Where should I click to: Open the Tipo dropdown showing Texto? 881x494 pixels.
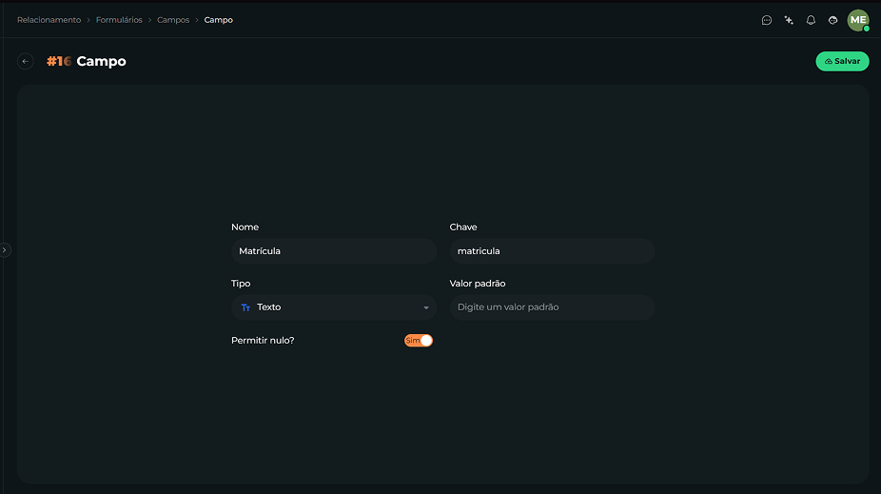[x=334, y=307]
